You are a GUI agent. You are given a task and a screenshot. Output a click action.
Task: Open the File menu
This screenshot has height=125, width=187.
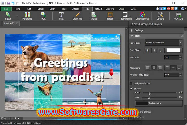[x=6, y=9]
